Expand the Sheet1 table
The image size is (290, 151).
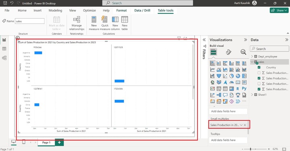[252, 94]
